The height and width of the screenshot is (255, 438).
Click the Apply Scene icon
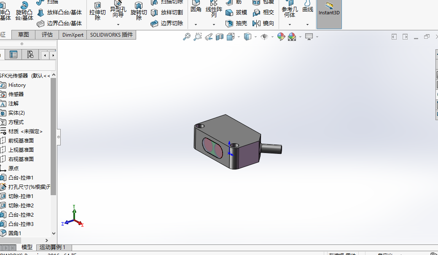[x=292, y=37]
